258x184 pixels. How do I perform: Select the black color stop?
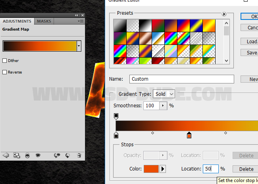point(116,135)
